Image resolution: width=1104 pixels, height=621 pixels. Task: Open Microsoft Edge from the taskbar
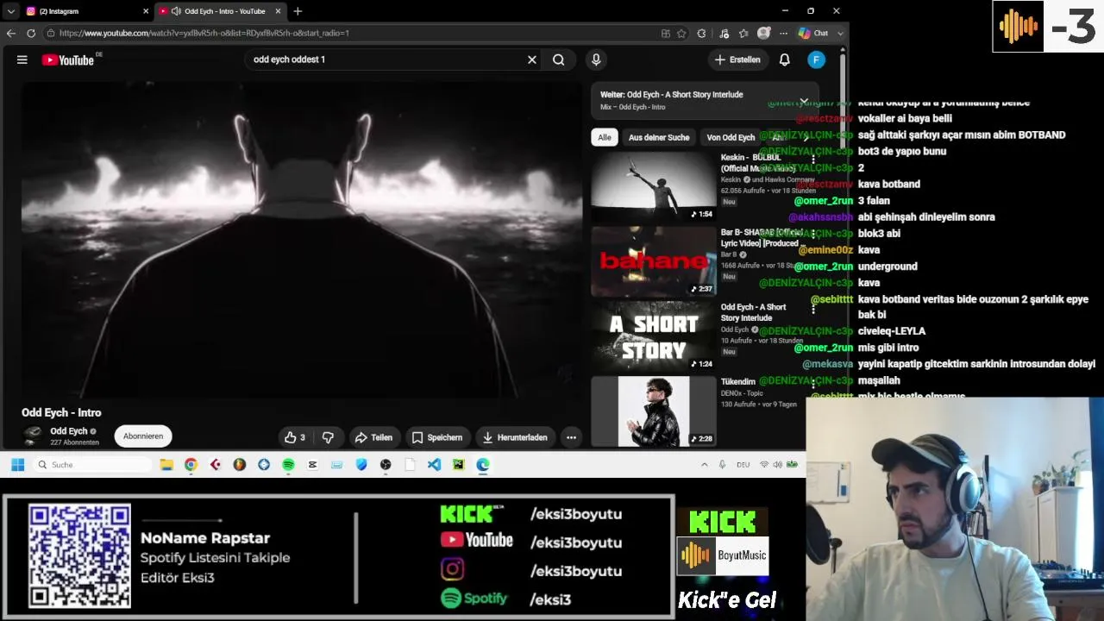(483, 465)
